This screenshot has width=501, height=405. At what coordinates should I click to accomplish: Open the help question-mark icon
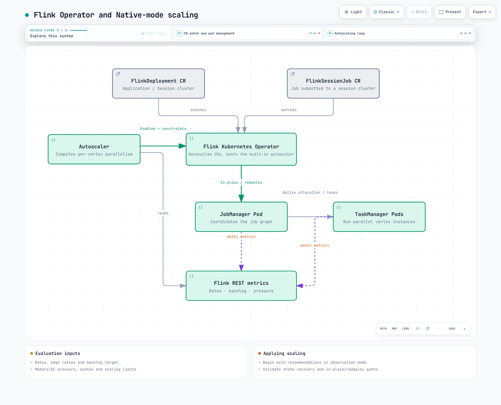click(x=428, y=329)
